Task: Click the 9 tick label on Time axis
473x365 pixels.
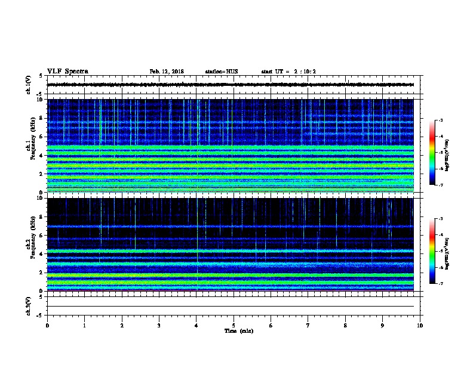Action: 382,326
